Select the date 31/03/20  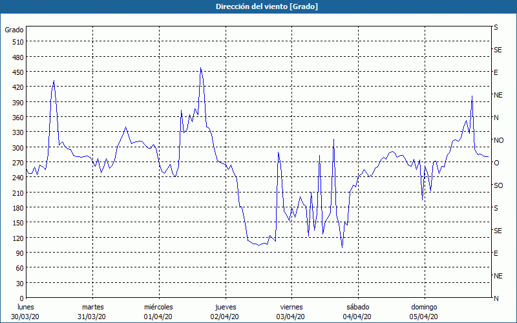(x=92, y=317)
